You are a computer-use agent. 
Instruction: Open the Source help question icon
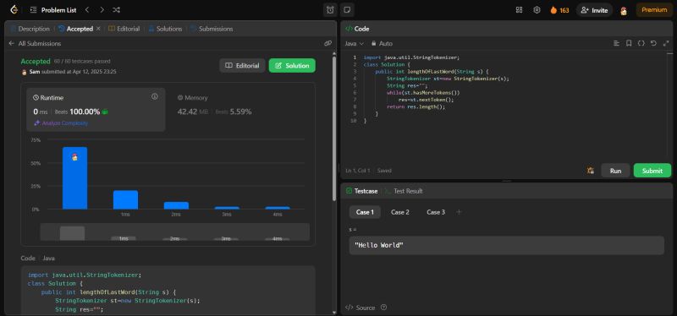coord(384,308)
